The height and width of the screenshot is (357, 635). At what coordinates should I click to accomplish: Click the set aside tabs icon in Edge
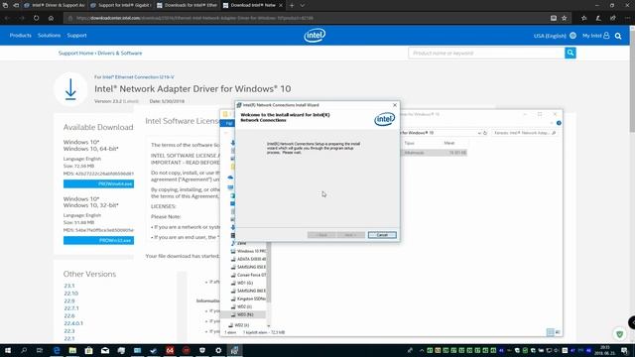16,5
